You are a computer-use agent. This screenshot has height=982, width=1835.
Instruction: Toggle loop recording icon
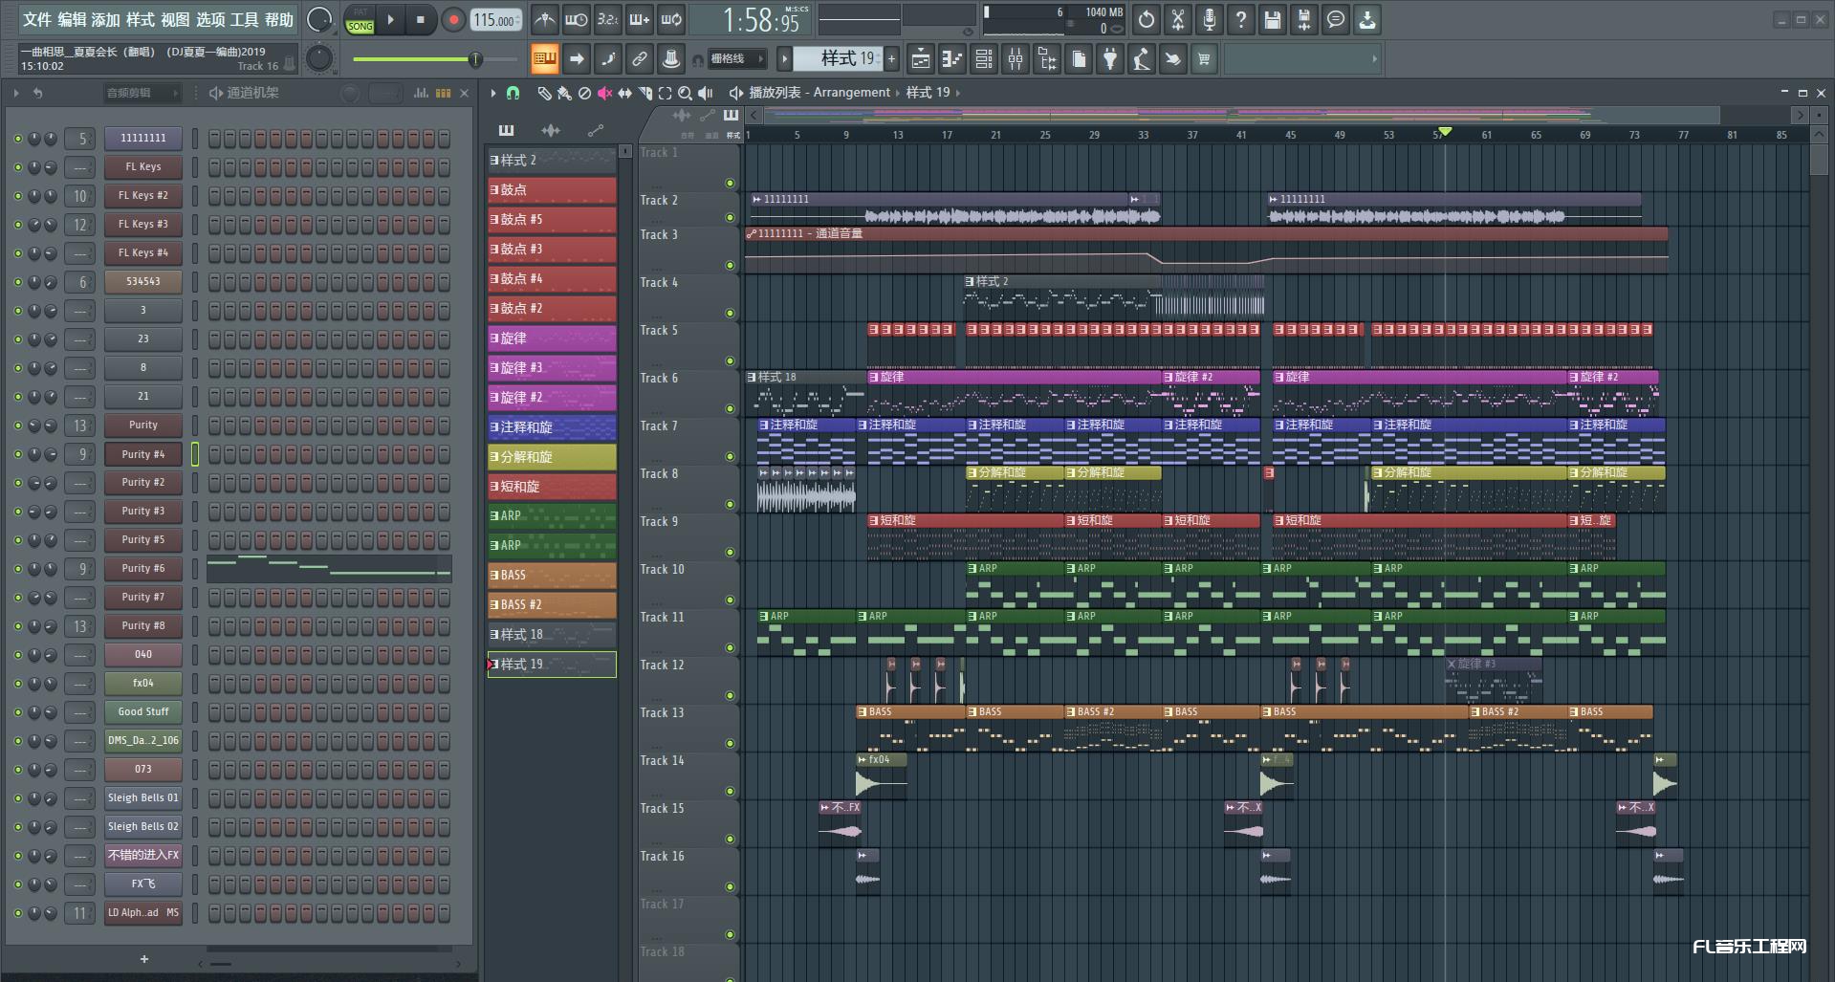pos(672,19)
